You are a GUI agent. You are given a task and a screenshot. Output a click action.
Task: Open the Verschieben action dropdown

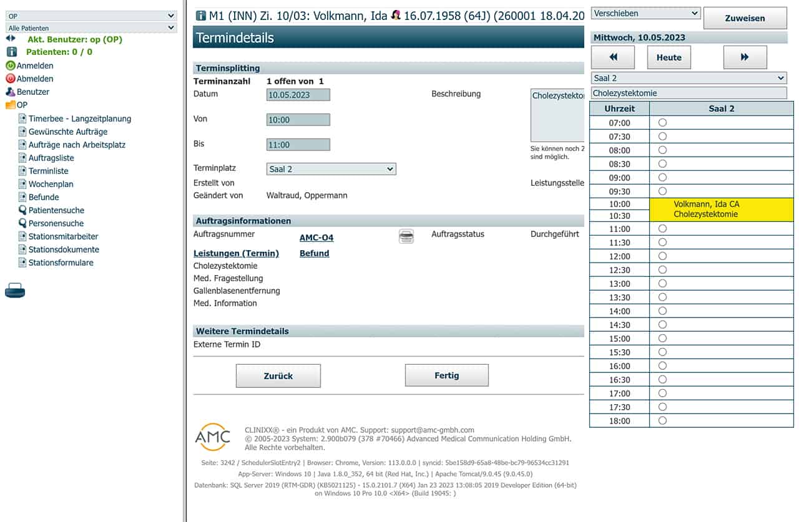tap(646, 13)
